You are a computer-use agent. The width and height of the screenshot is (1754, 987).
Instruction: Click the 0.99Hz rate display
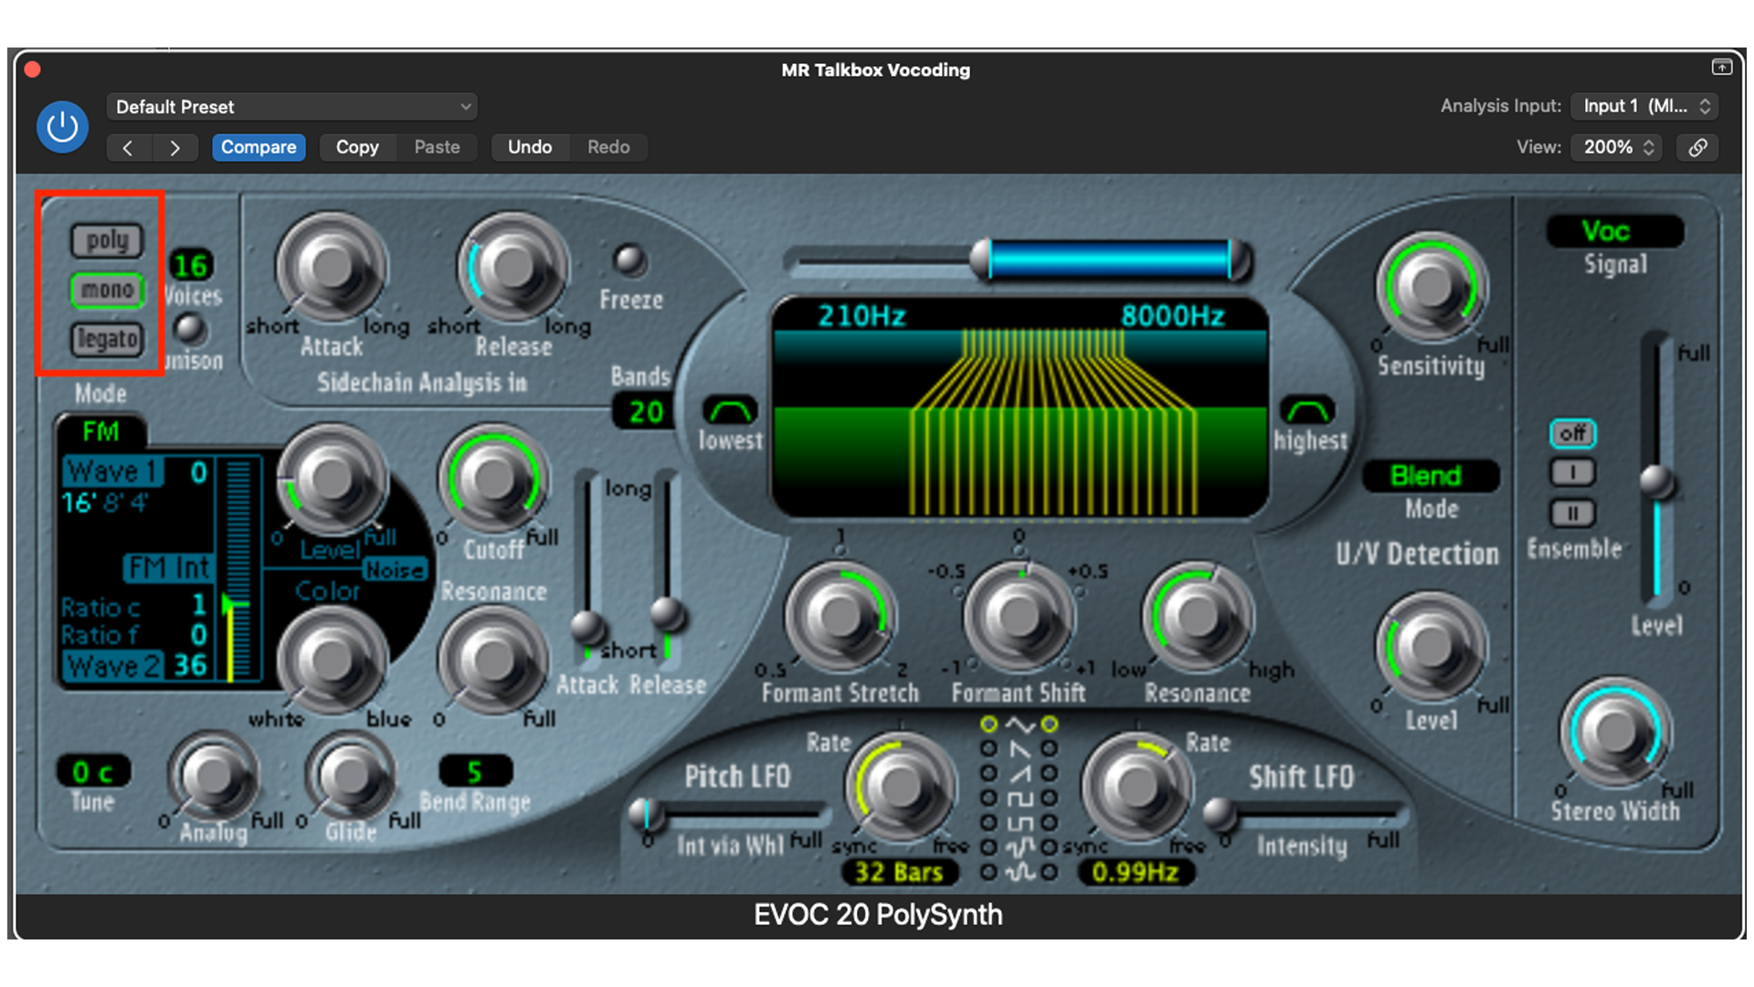[x=1136, y=873]
